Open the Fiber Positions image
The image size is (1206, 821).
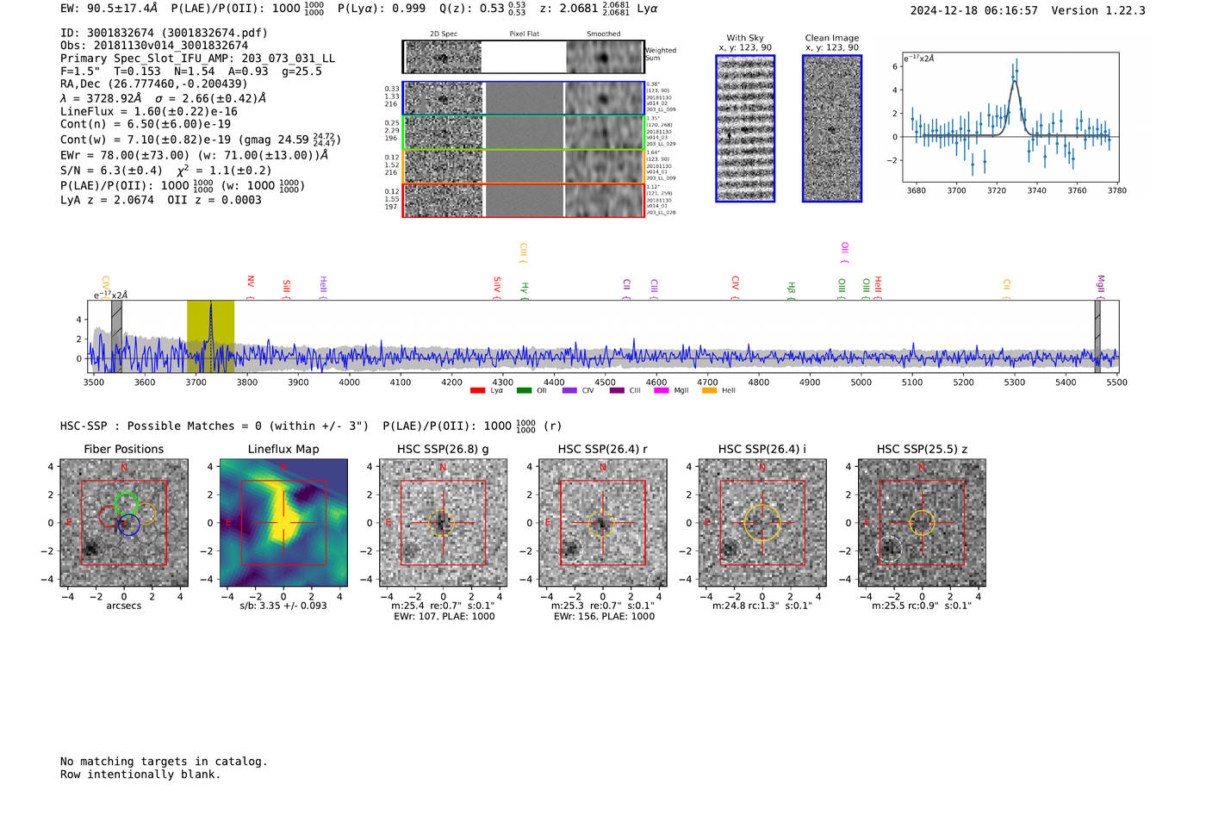coord(124,523)
